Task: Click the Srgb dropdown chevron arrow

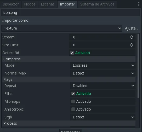Action: [133, 117]
